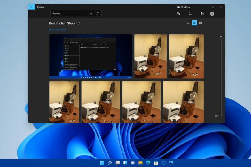This screenshot has width=251, height=167.
Task: Click the import/new video icon in toolbar
Action: [x=202, y=14]
